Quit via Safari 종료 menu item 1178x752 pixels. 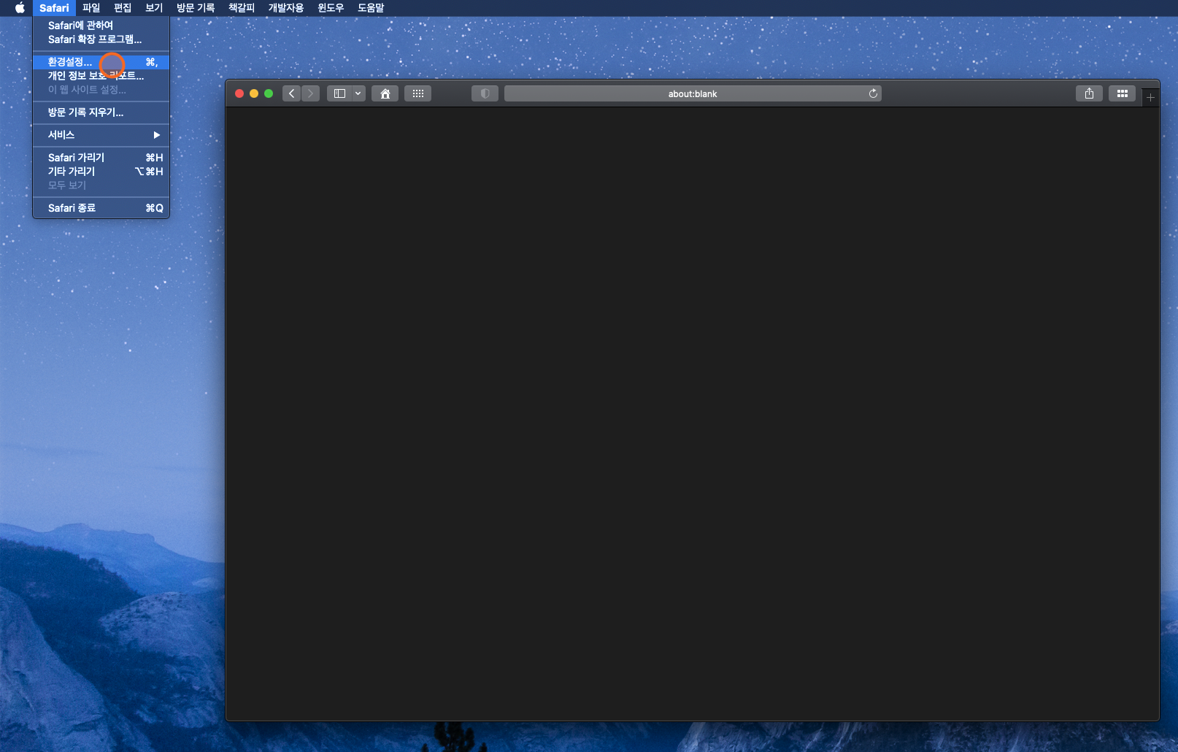click(x=101, y=208)
